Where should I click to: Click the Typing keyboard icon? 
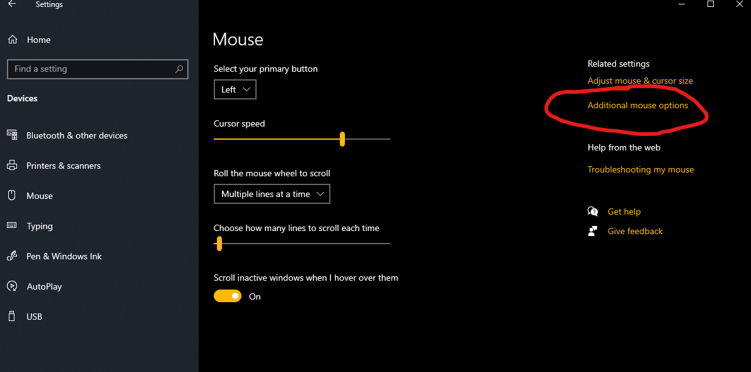click(12, 225)
